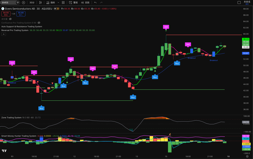The image size is (253, 159).
Task: Select the Auto Support & Resistance Trading System legend
Action: [22, 27]
